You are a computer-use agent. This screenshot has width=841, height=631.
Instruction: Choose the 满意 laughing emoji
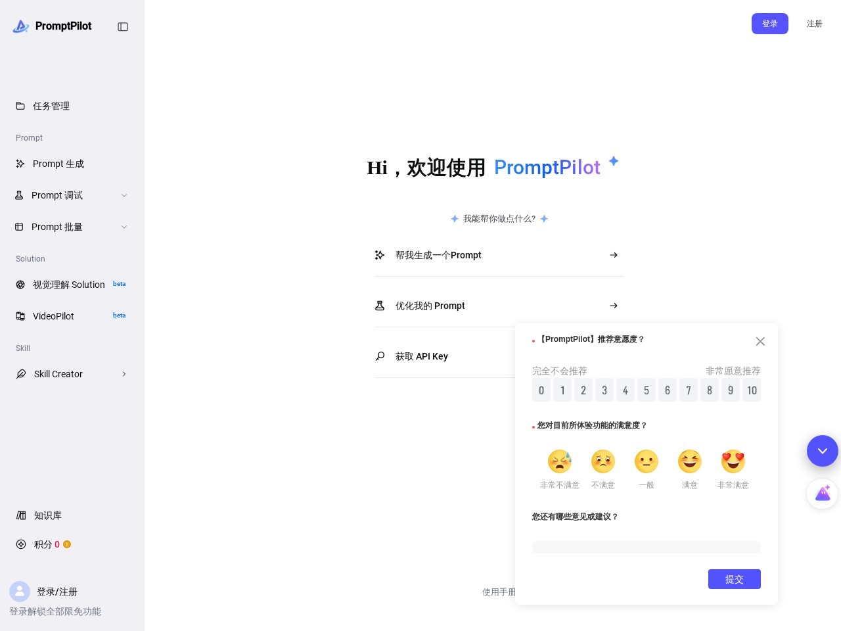pyautogui.click(x=690, y=461)
